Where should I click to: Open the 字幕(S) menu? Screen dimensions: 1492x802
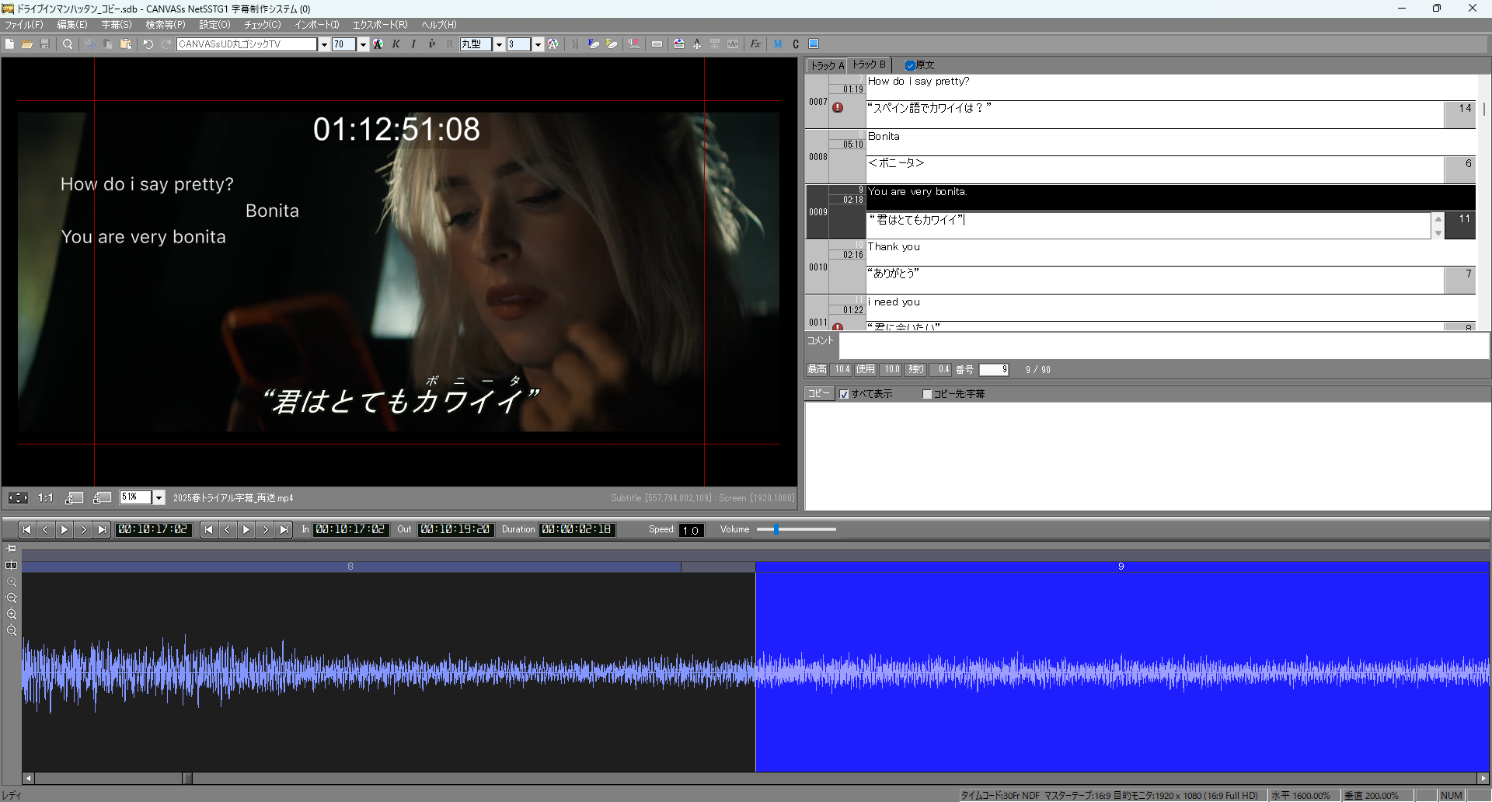[x=117, y=25]
